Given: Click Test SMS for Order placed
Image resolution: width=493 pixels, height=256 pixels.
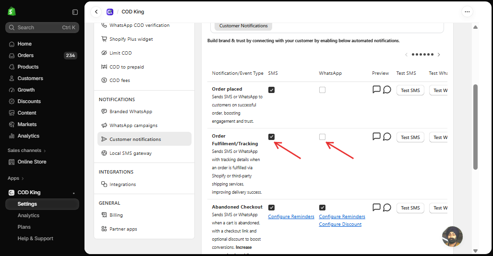Looking at the screenshot, I should pos(410,90).
